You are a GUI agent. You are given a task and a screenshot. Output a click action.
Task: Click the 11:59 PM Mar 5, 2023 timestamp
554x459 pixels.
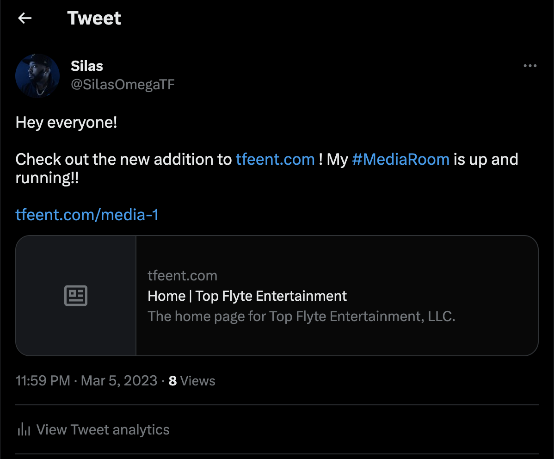(x=86, y=381)
